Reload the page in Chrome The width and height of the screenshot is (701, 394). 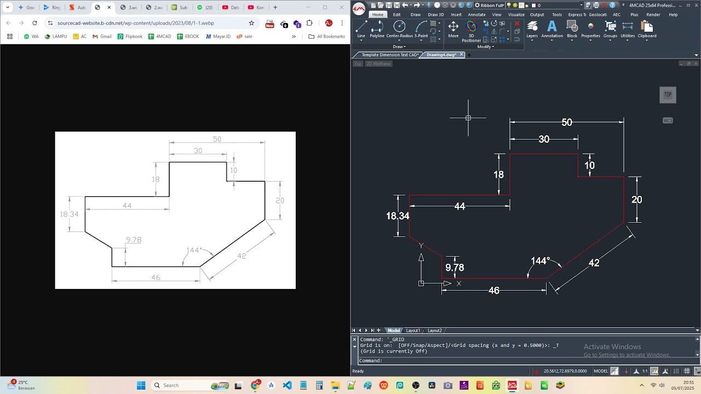tap(35, 23)
